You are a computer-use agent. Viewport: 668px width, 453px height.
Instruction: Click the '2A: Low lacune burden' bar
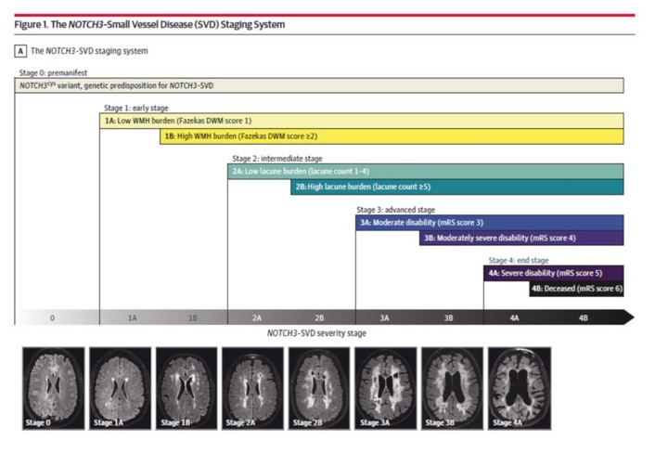pyautogui.click(x=426, y=172)
